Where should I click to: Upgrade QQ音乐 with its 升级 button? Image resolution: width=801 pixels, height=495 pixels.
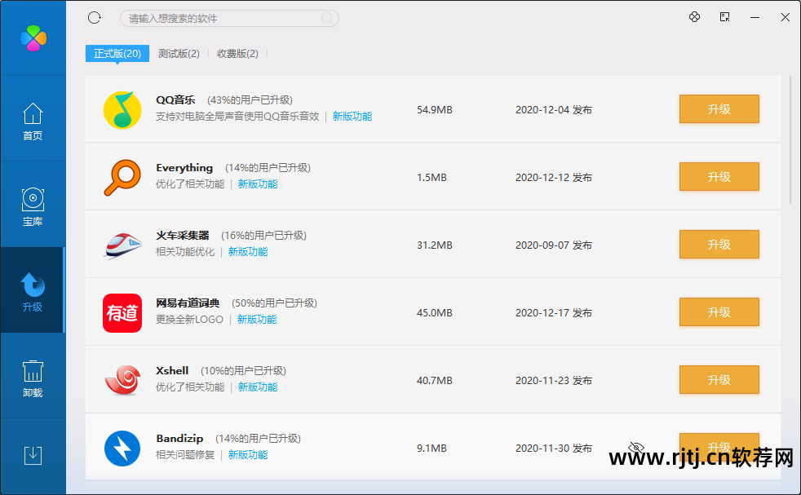719,108
